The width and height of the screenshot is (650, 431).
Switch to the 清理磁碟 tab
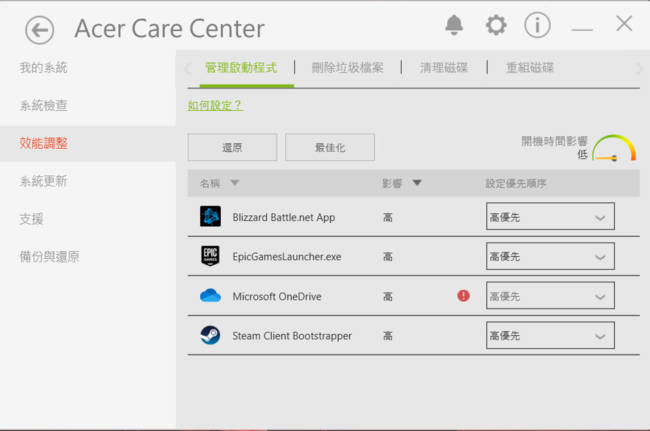coord(444,68)
